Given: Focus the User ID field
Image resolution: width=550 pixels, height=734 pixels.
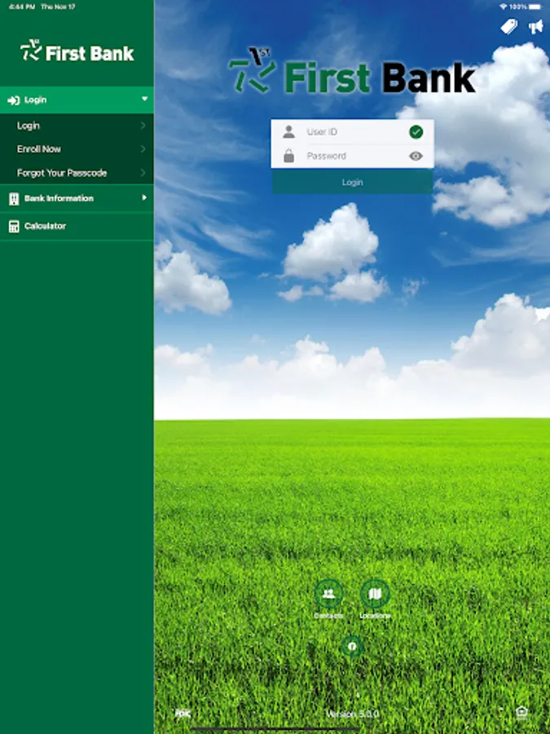Looking at the screenshot, I should coord(352,132).
